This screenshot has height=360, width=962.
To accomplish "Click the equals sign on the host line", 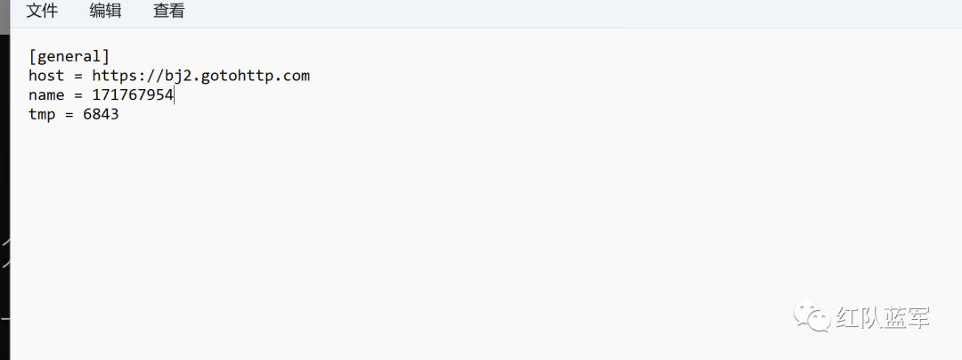I will (x=77, y=76).
